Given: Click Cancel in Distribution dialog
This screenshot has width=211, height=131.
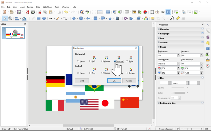Looking at the screenshot, I should click(x=129, y=81).
